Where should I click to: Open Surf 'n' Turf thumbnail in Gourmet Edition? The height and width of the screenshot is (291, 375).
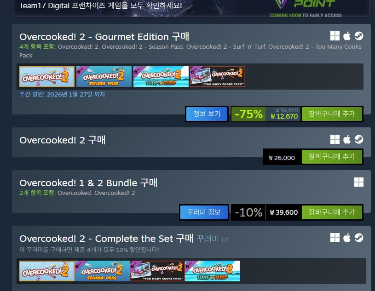coord(161,76)
